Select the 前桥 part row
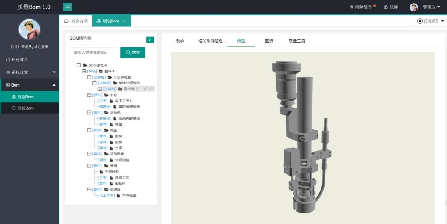This screenshot has height=224, width=447. pos(110,136)
